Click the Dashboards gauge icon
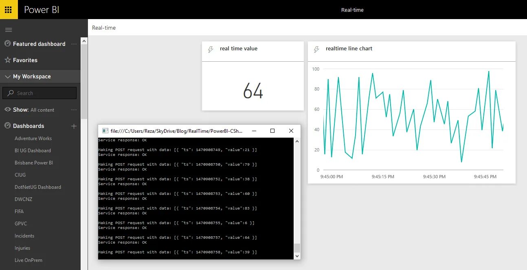The width and height of the screenshot is (527, 270). (x=7, y=125)
